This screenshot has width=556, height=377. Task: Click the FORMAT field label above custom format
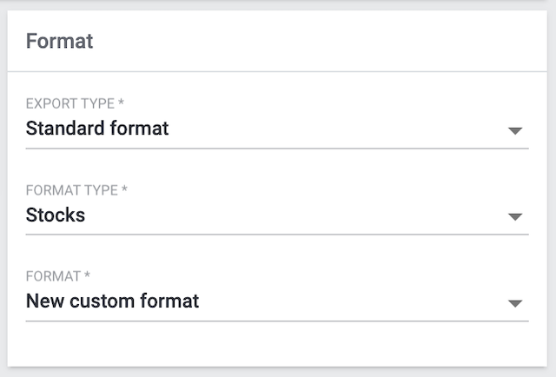[53, 276]
